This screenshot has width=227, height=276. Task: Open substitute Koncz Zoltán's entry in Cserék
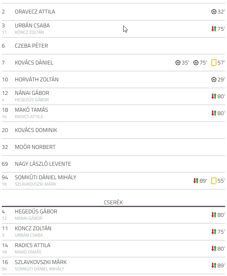pos(33,228)
